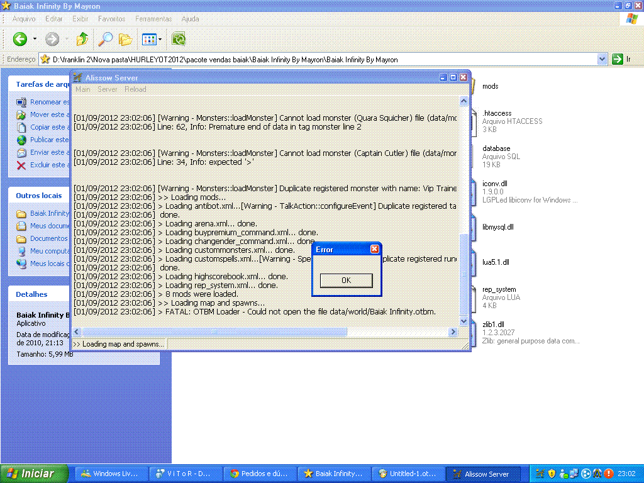The height and width of the screenshot is (483, 644).
Task: Switch to Windows Live taskbar button
Action: point(111,474)
